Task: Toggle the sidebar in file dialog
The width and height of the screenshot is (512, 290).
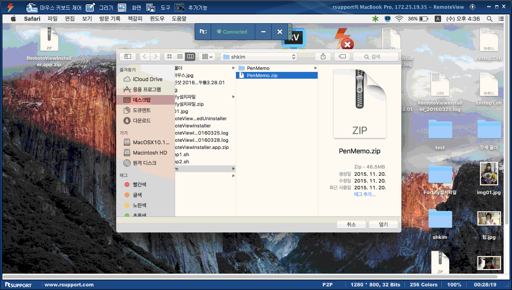Action: pyautogui.click(x=128, y=57)
